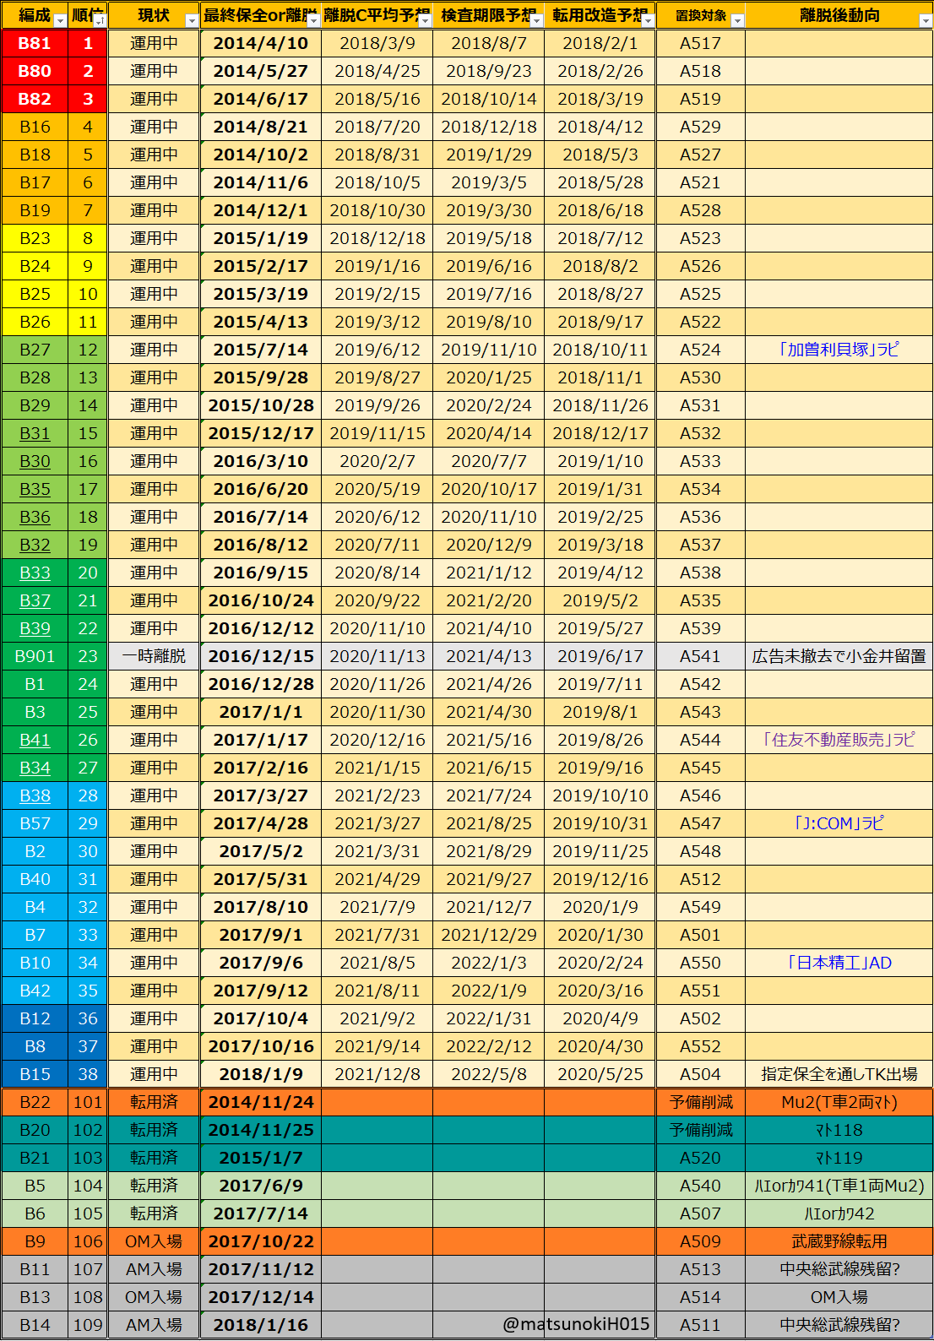The width and height of the screenshot is (934, 1341).
Task: Click the OM入場 status in B9 row
Action: [x=154, y=1241]
